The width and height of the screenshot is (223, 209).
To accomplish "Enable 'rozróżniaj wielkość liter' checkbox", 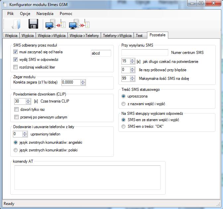I will [x=15, y=67].
